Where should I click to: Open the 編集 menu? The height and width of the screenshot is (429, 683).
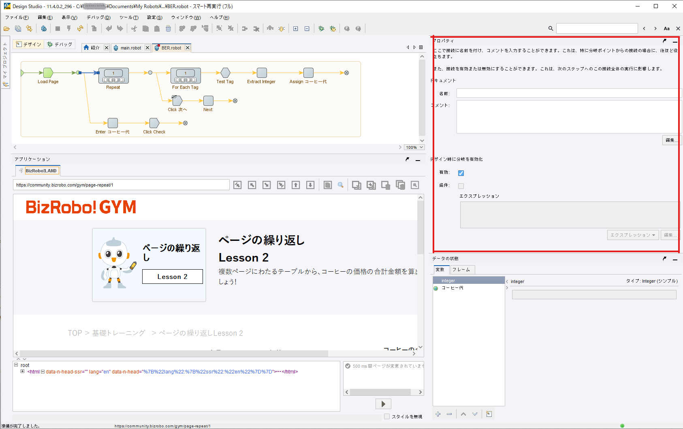pos(45,17)
